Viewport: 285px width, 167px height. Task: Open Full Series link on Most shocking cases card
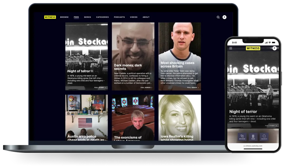(193, 88)
